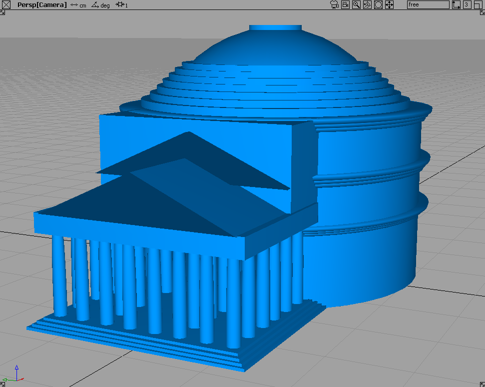Toggle the viewport layout square icon
The image size is (485, 387).
478,5
